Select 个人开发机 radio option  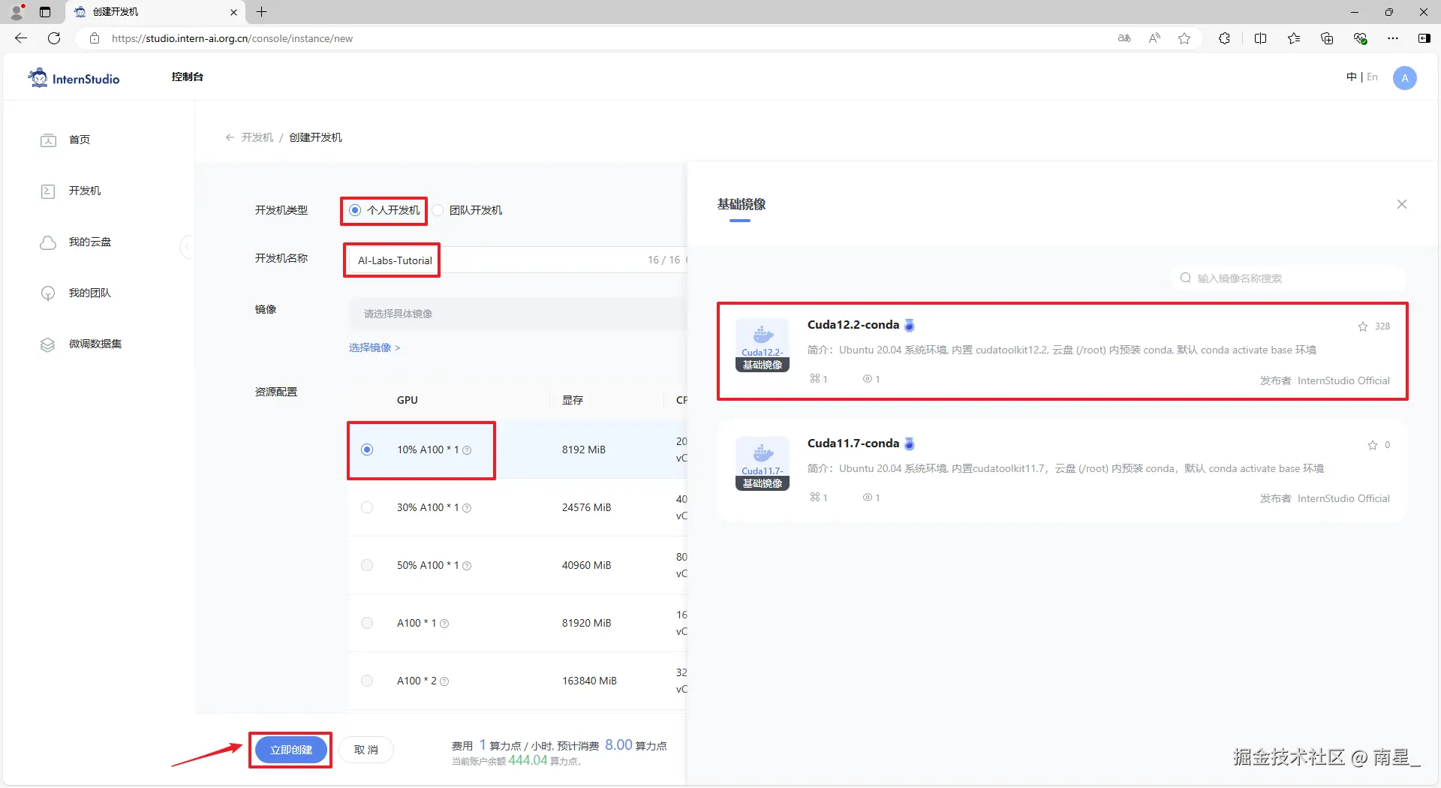point(355,210)
